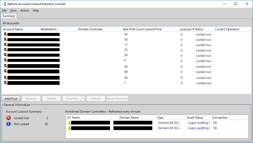Select the account icon in the row with Bad Pwd Count 25
The height and width of the screenshot is (143, 253).
6,50
